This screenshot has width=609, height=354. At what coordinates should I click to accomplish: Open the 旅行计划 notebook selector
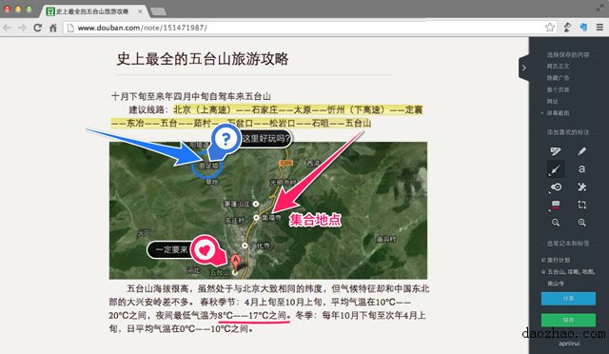(559, 260)
